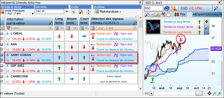Select the zoom out magnifier on chart
This screenshot has height=98, width=224.
214,93
